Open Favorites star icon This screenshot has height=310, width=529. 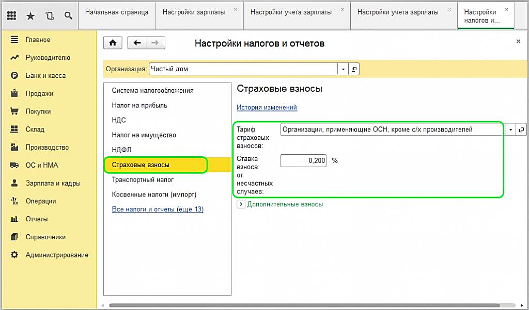tap(30, 15)
